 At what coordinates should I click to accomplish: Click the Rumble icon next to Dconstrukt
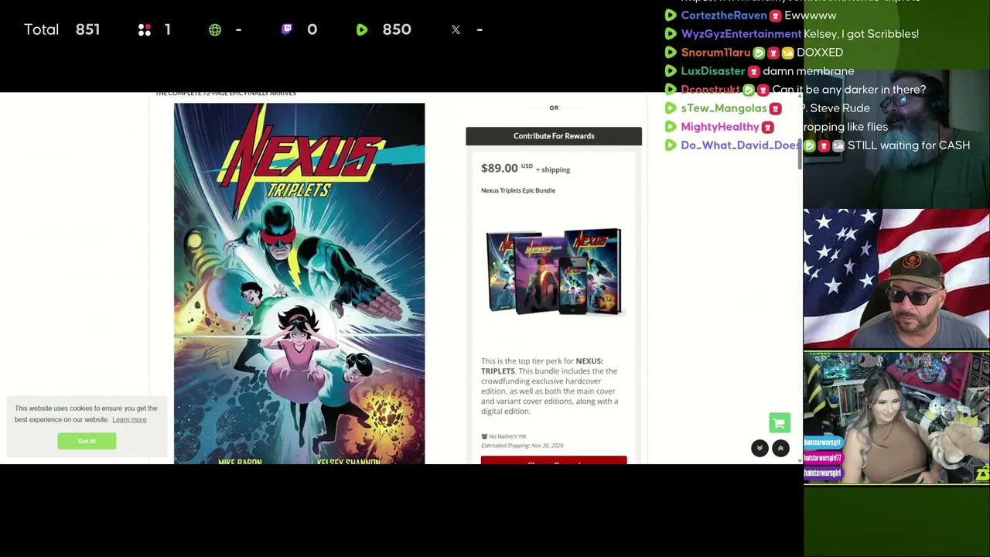pyautogui.click(x=671, y=90)
